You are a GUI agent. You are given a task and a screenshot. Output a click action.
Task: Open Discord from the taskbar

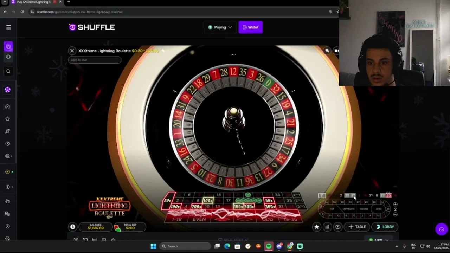coord(279,246)
